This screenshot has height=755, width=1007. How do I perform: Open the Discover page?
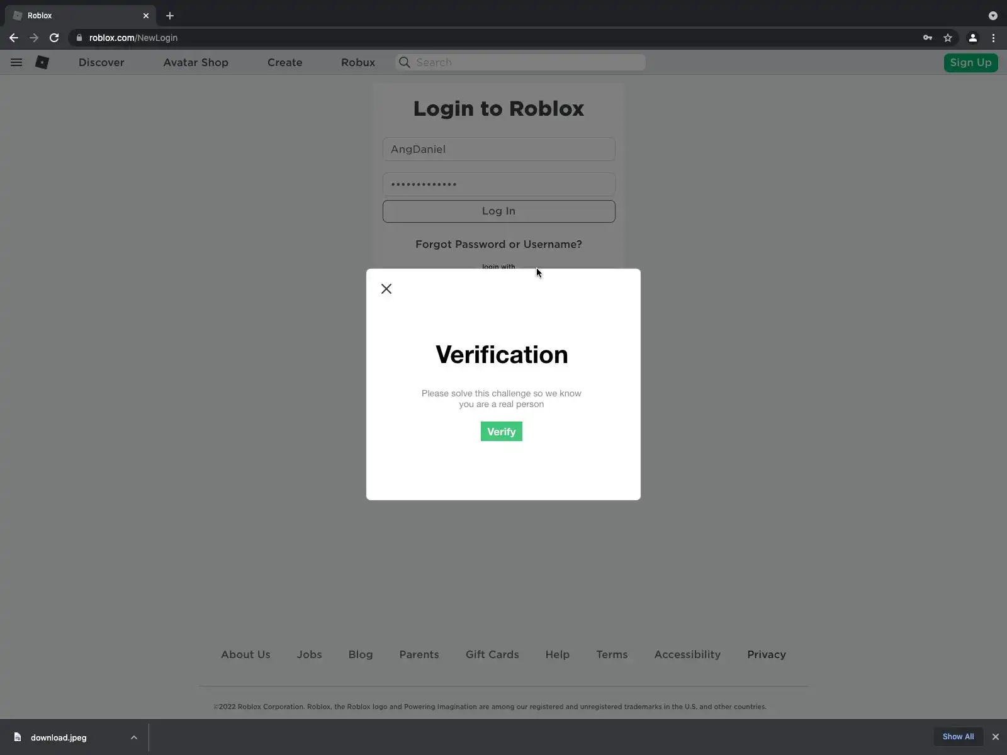(101, 62)
